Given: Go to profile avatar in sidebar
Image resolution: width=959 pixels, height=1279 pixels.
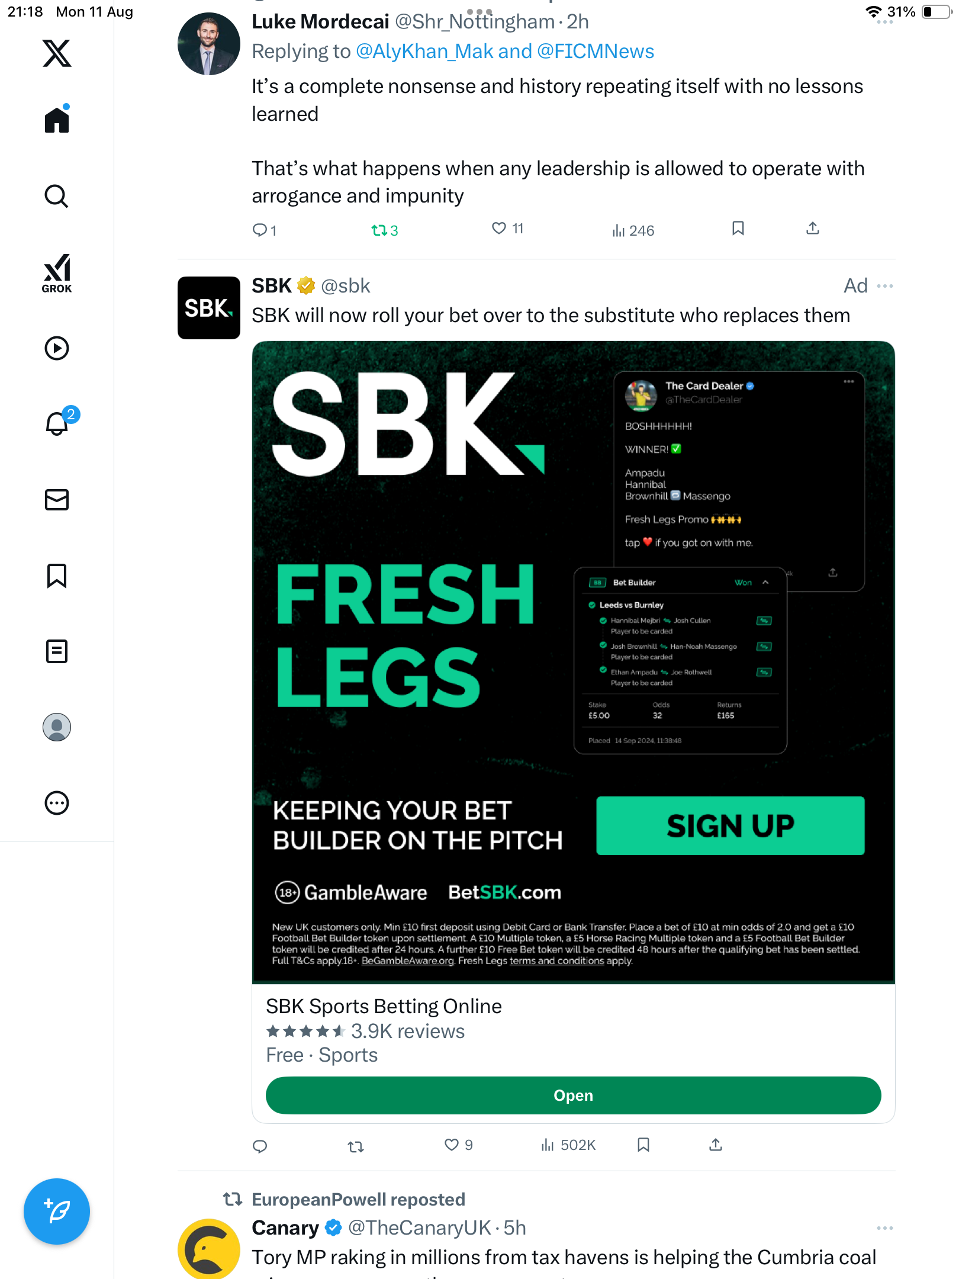Looking at the screenshot, I should click(57, 727).
